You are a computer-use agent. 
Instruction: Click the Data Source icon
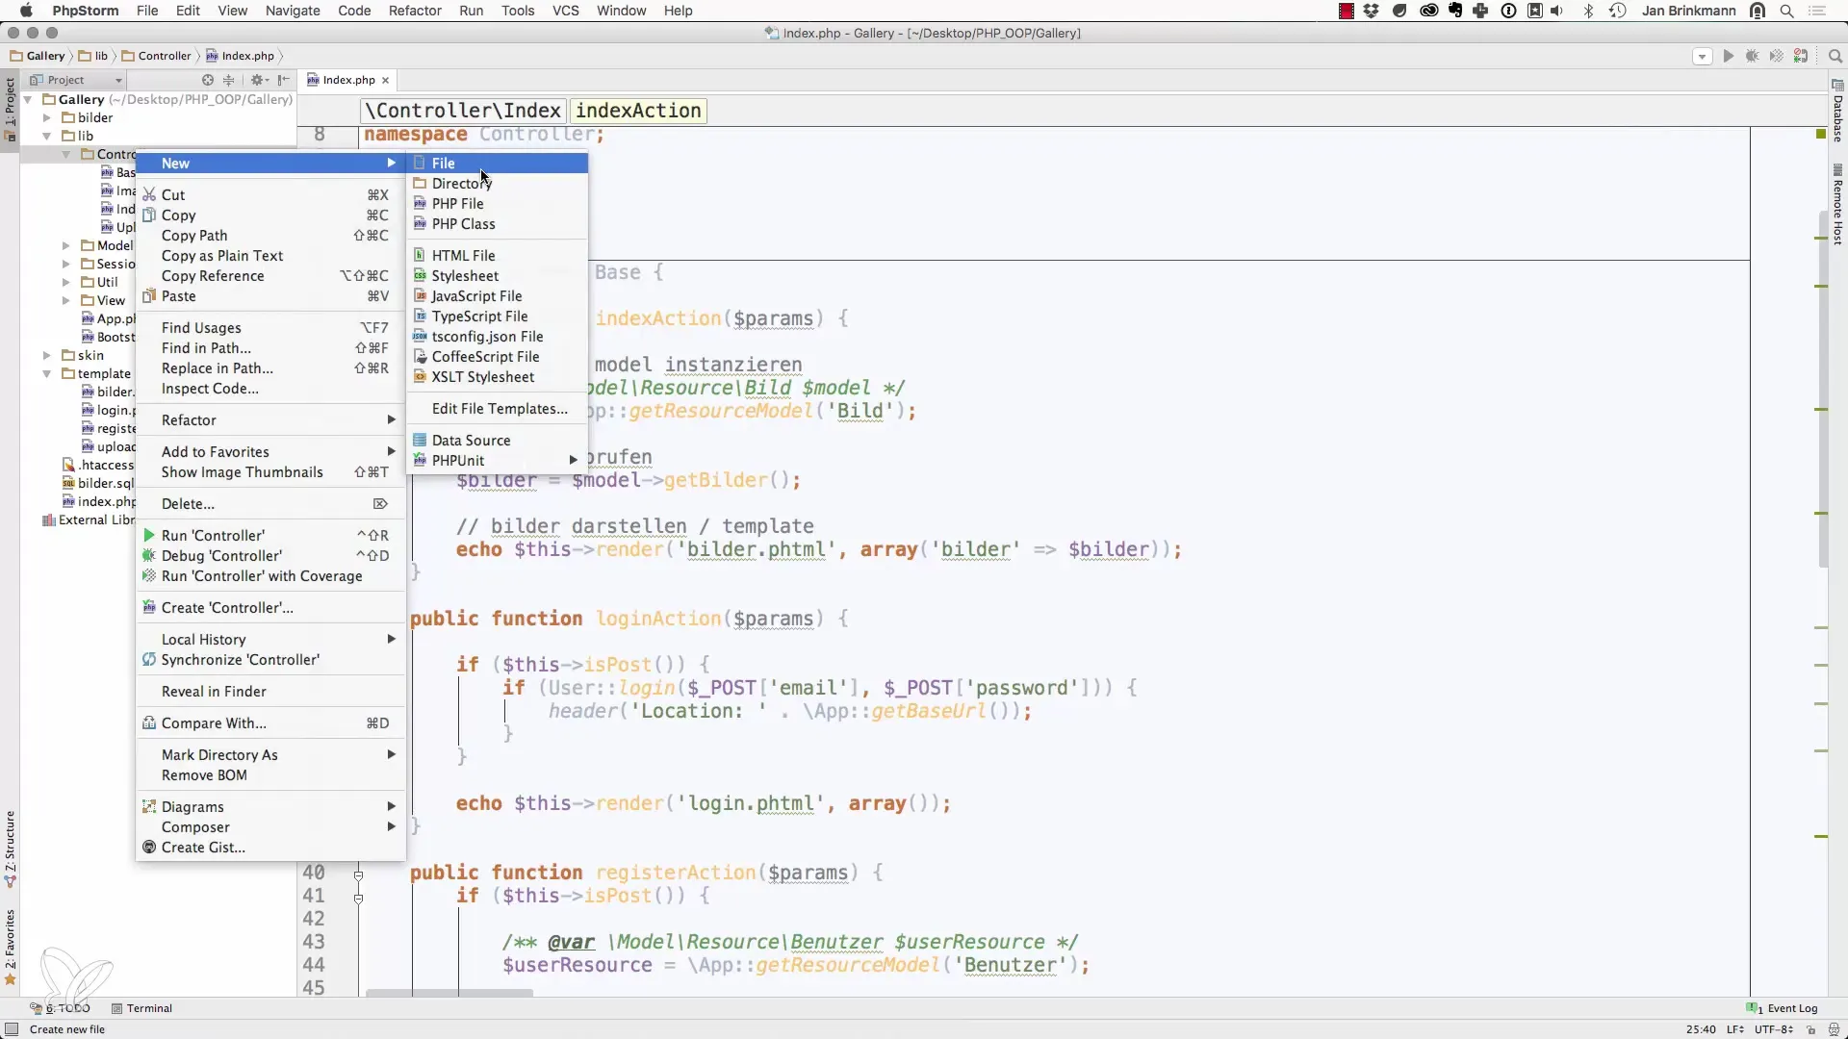[420, 441]
